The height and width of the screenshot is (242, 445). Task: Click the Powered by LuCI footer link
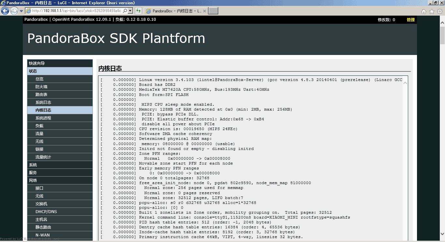(30, 239)
